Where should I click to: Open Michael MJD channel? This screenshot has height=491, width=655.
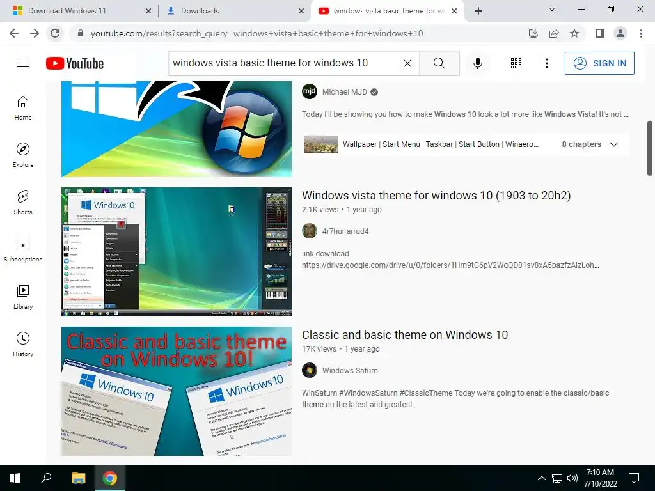click(x=345, y=92)
